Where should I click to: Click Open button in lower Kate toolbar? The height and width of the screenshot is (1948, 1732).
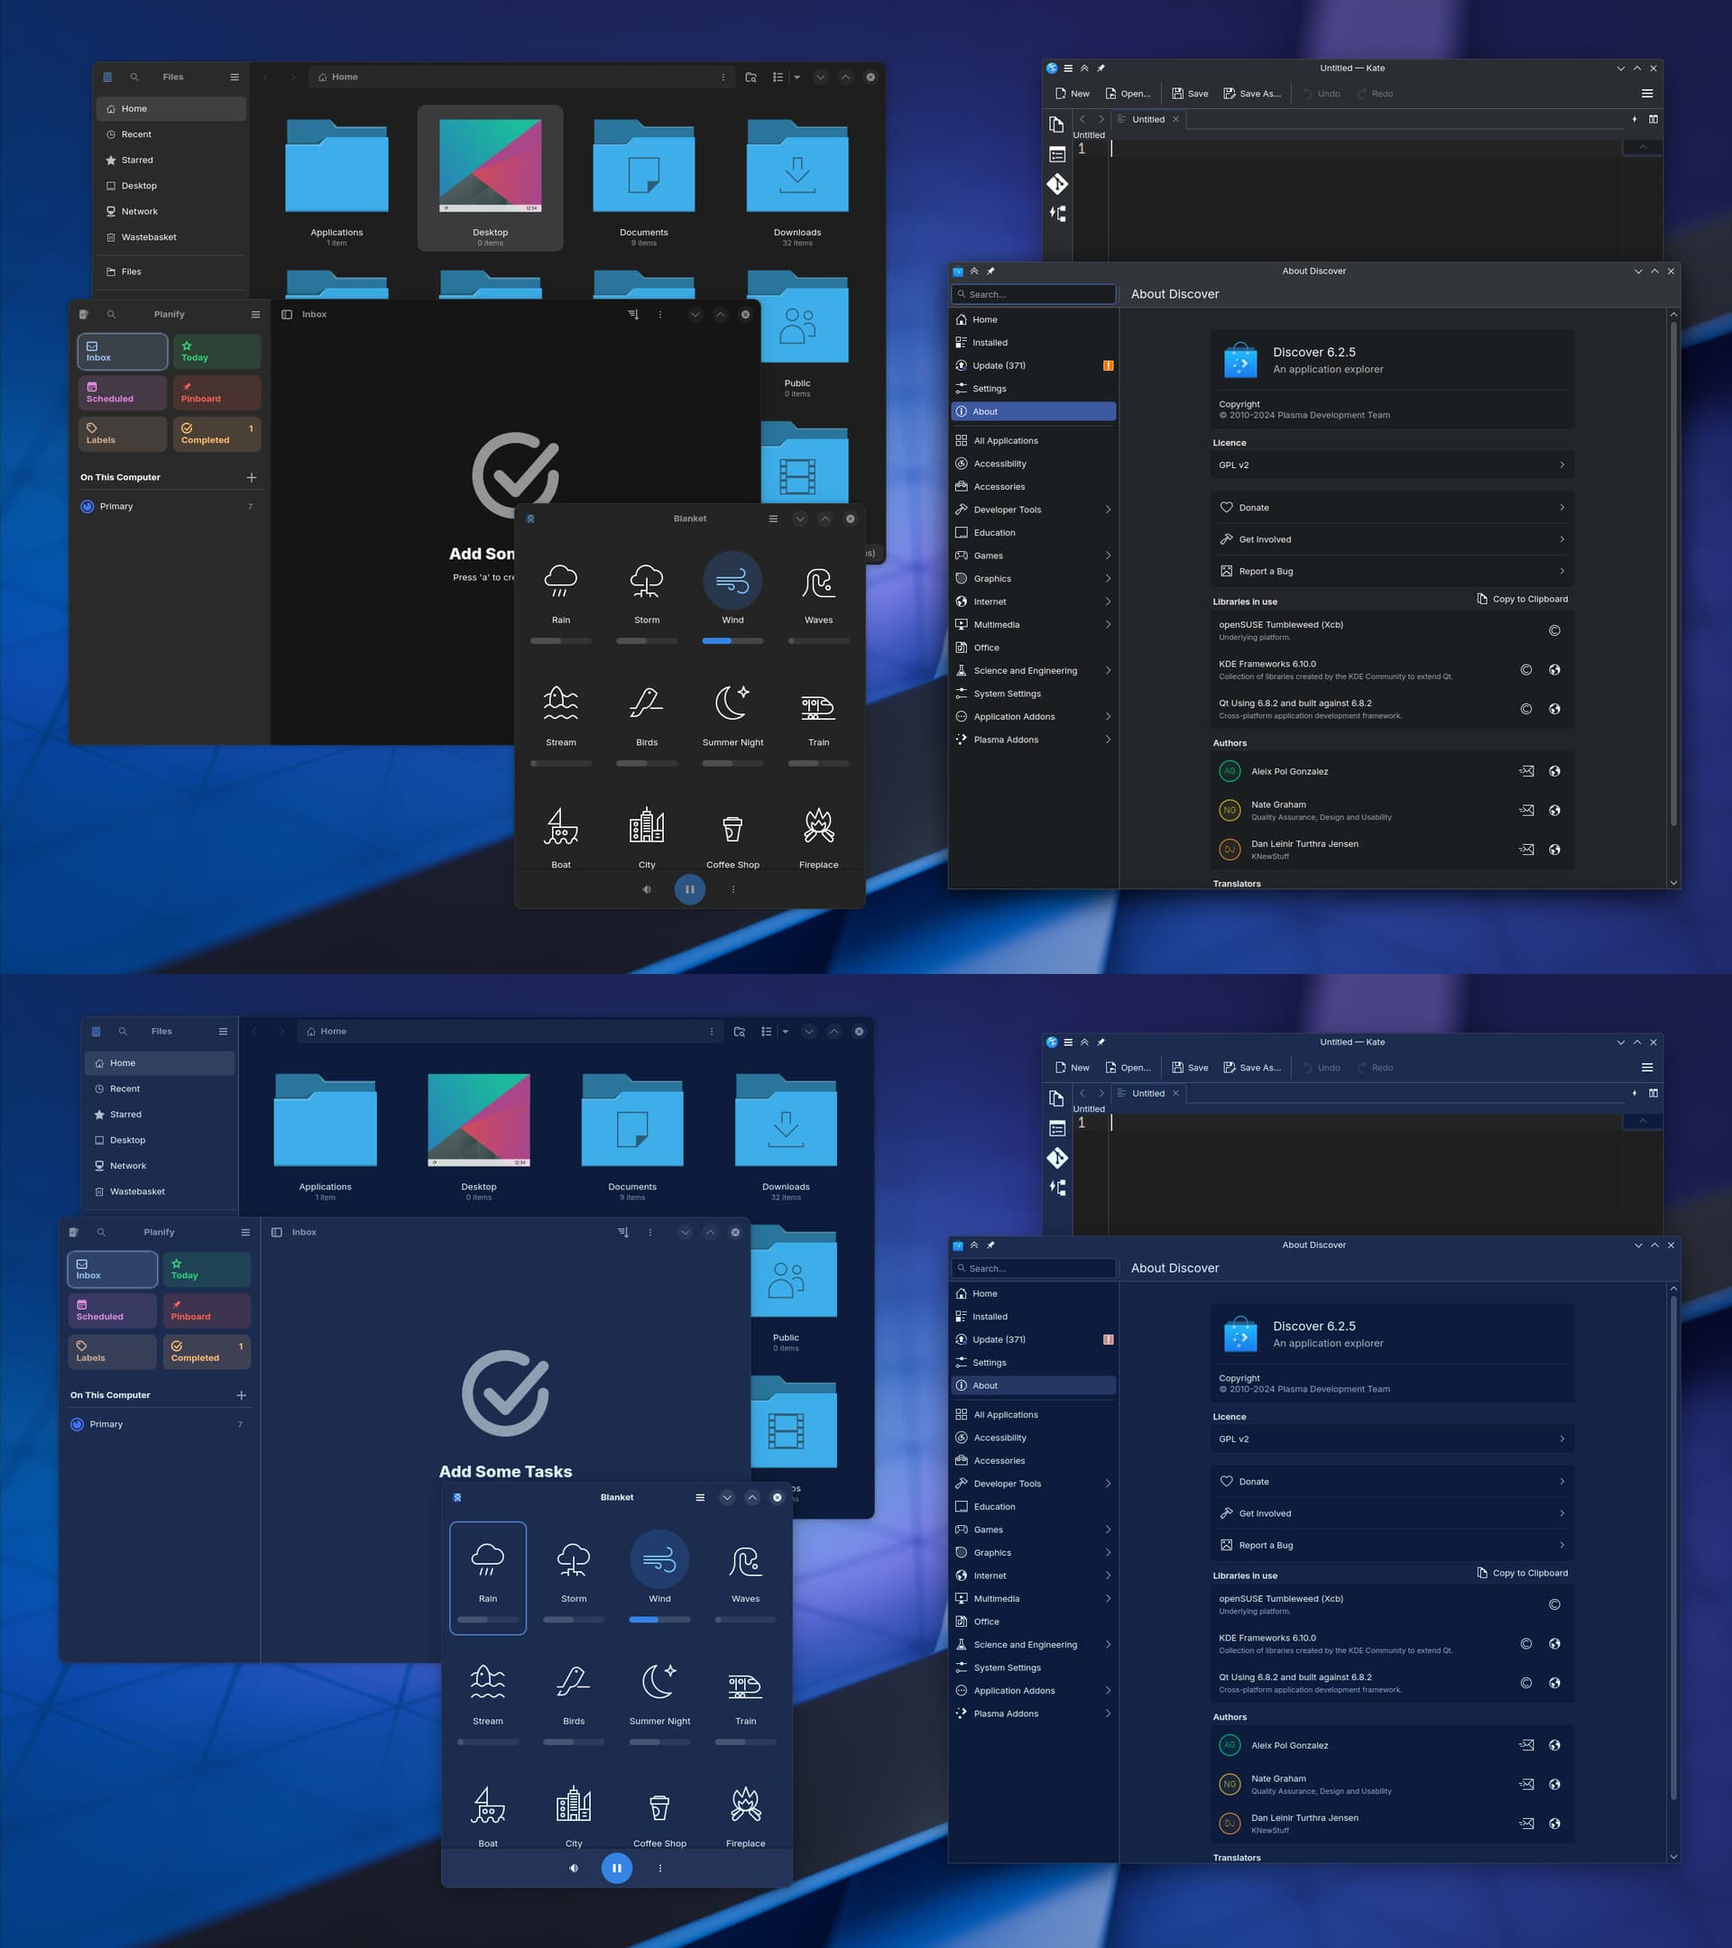tap(1128, 1068)
